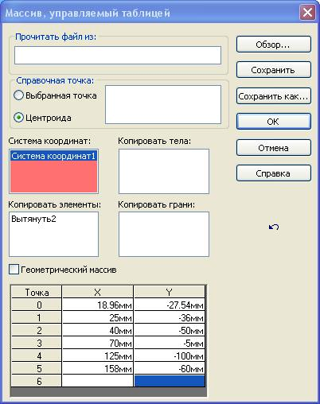320x404 pixels.
Task: Click the X cell 125мм
Action: (98, 355)
